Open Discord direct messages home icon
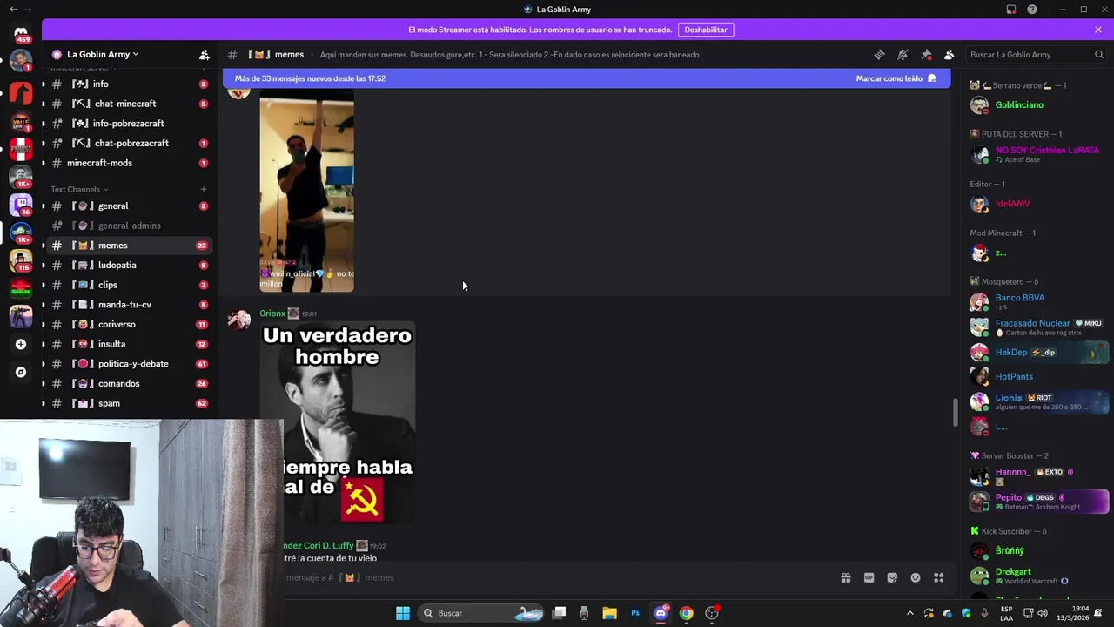 21,32
